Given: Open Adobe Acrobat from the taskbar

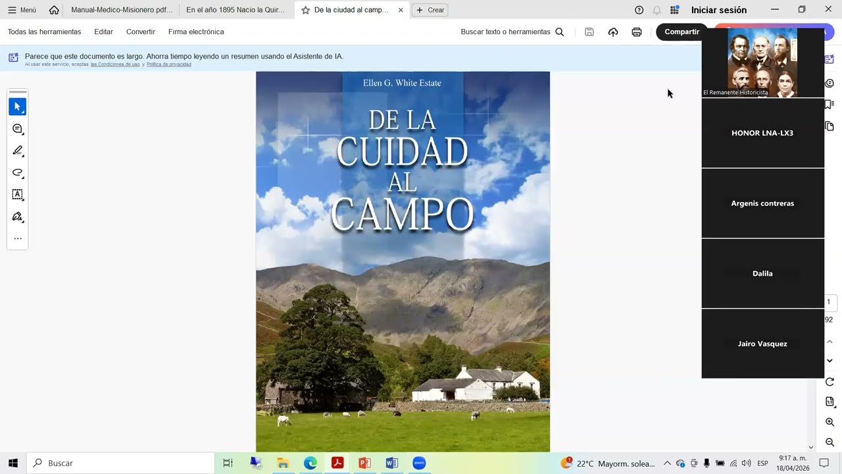Looking at the screenshot, I should click(337, 463).
